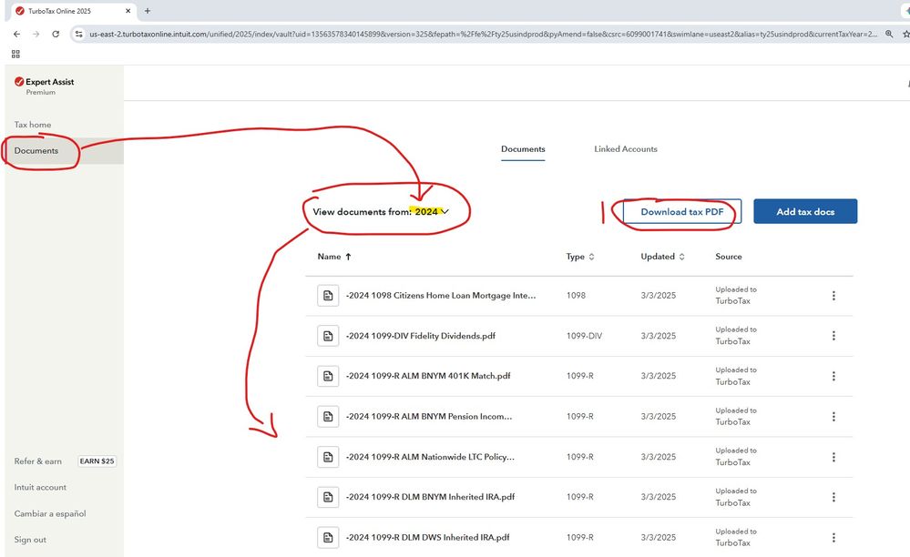Open Intuit account in sidebar
The width and height of the screenshot is (910, 557).
[x=40, y=488]
